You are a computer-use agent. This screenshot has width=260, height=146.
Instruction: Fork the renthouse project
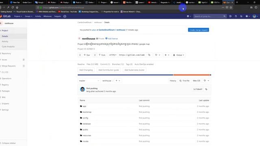click(102, 55)
